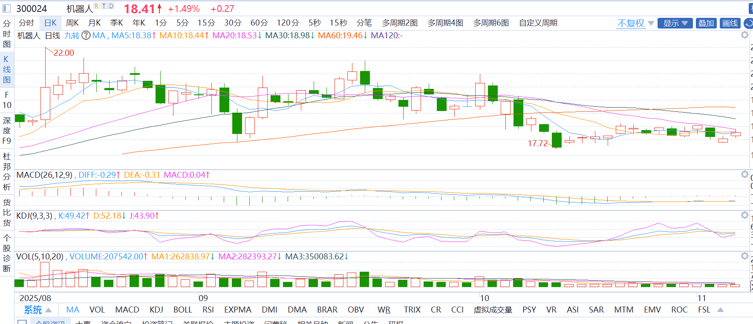Expand more indicators arrow after FSL

(721, 310)
